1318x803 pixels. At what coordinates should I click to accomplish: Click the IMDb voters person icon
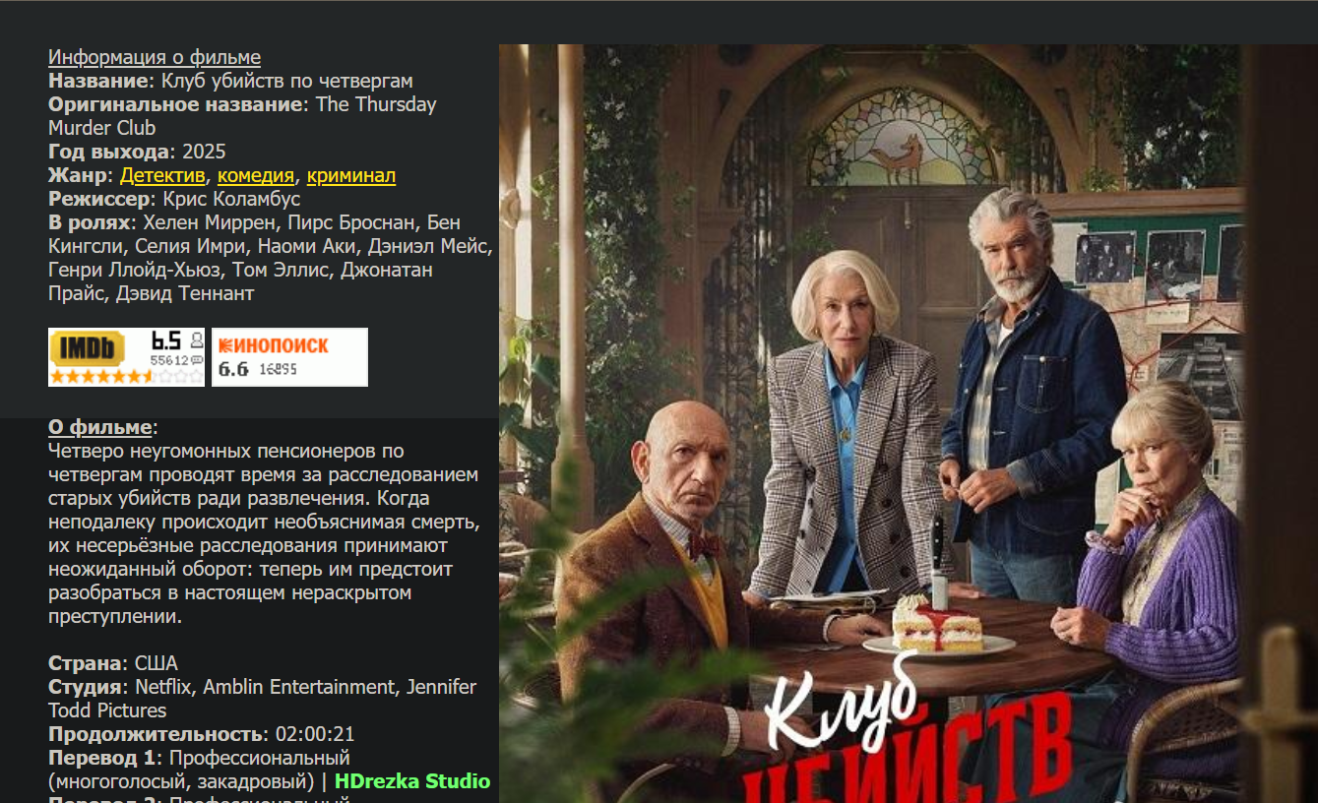[197, 340]
